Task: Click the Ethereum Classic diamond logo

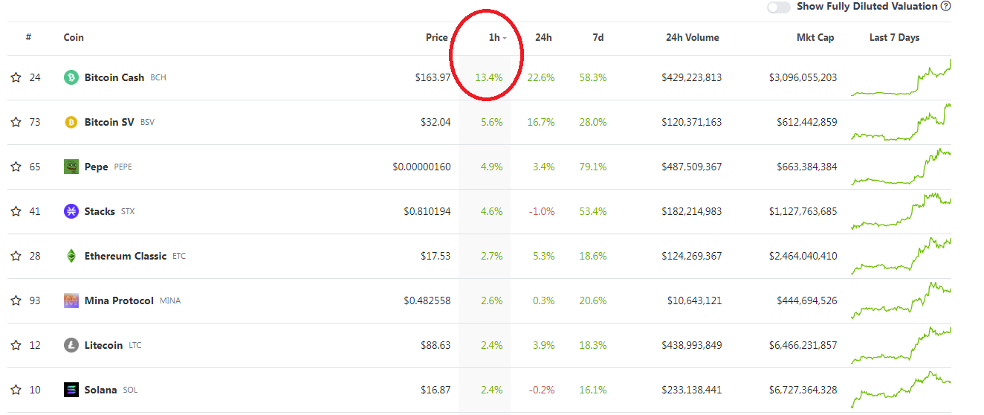Action: (71, 256)
